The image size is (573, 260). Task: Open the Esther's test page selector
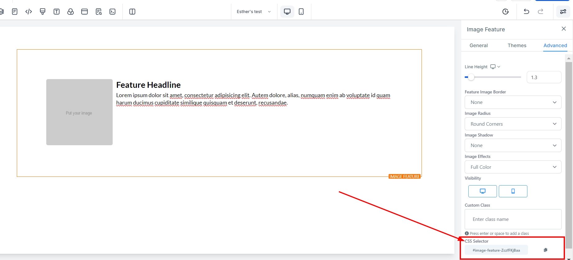click(x=254, y=12)
